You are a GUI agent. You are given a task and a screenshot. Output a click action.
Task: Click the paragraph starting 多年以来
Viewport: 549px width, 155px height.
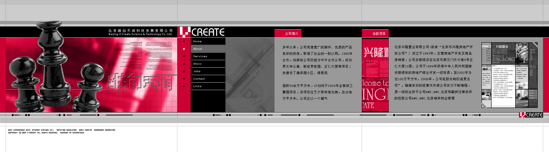[x=317, y=60]
